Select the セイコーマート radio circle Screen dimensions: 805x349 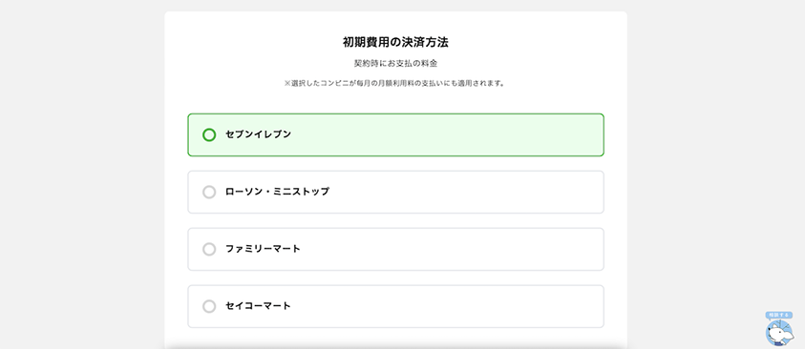(x=209, y=306)
